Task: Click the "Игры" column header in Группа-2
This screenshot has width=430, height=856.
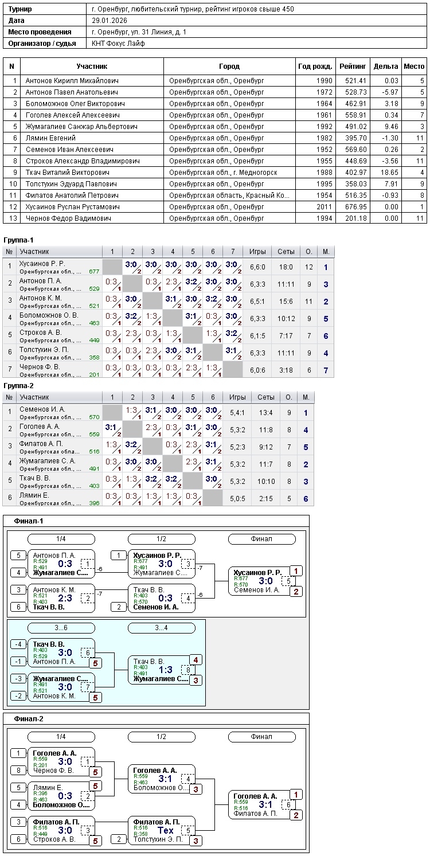Action: point(237,397)
